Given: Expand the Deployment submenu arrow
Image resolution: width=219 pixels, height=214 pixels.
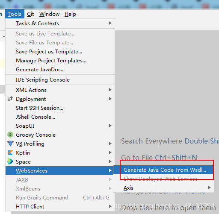Looking at the screenshot, I should [x=110, y=99].
